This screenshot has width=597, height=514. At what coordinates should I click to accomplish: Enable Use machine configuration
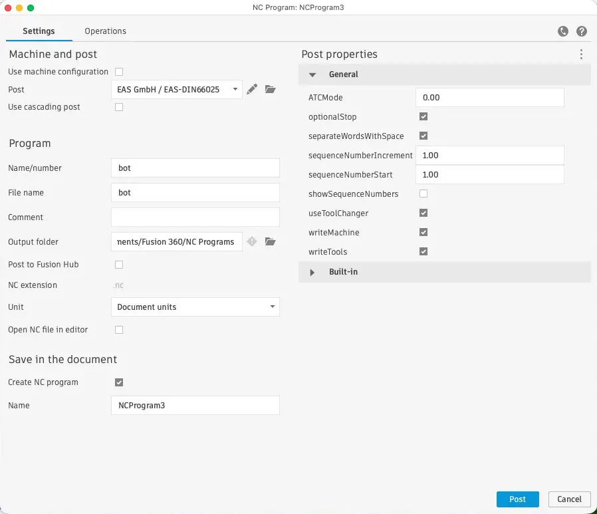coord(119,72)
